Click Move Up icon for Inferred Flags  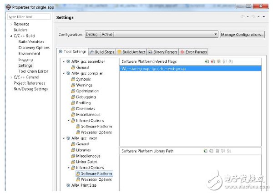tap(225, 61)
